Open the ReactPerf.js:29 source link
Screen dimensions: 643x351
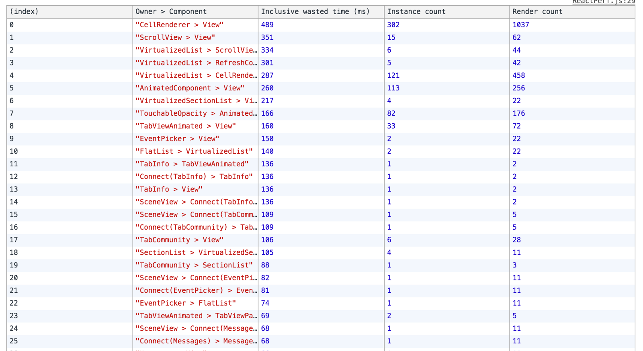pyautogui.click(x=603, y=2)
